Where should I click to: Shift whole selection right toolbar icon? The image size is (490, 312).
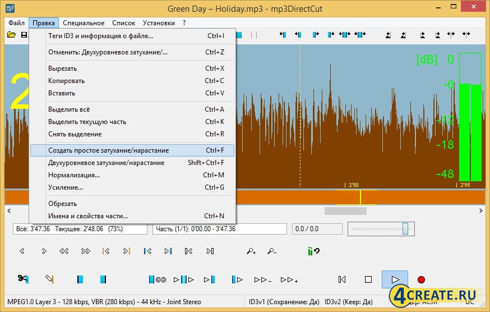[x=360, y=34]
